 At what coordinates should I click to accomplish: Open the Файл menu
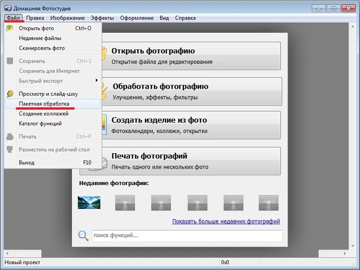13,18
